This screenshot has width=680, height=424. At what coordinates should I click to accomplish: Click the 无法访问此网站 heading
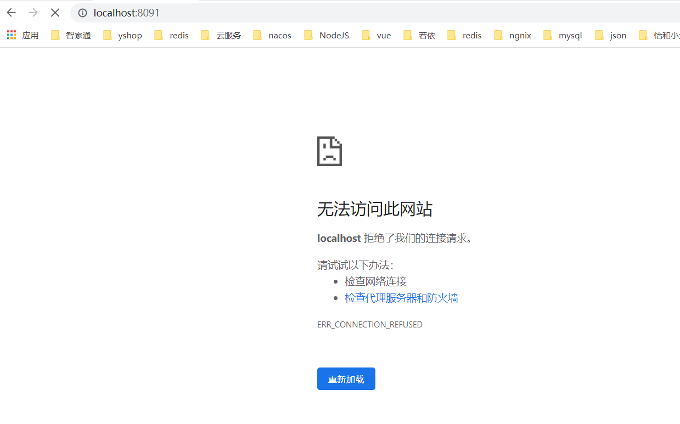click(375, 209)
